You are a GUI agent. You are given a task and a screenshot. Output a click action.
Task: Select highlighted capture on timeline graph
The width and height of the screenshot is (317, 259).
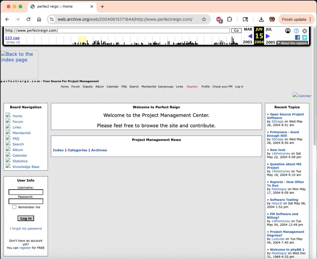pyautogui.click(x=82, y=41)
